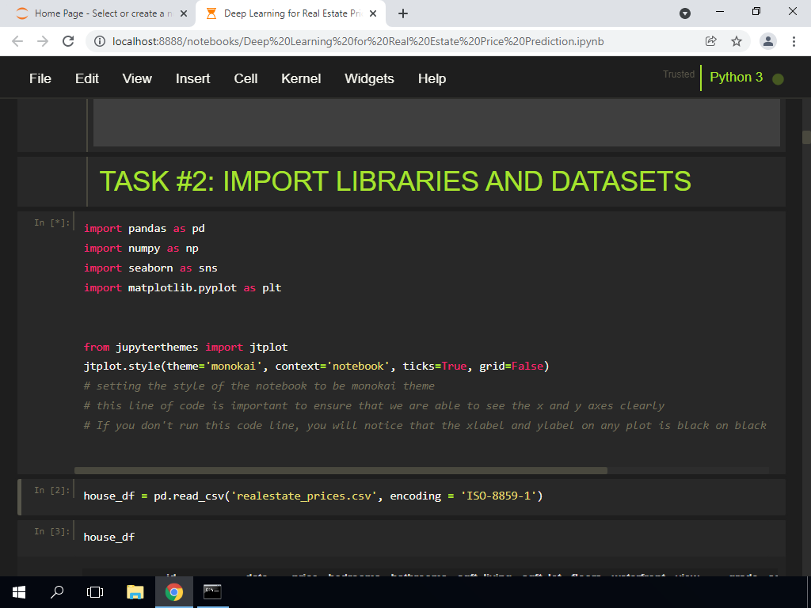
Task: Open the Chrome profile avatar
Action: [x=767, y=41]
